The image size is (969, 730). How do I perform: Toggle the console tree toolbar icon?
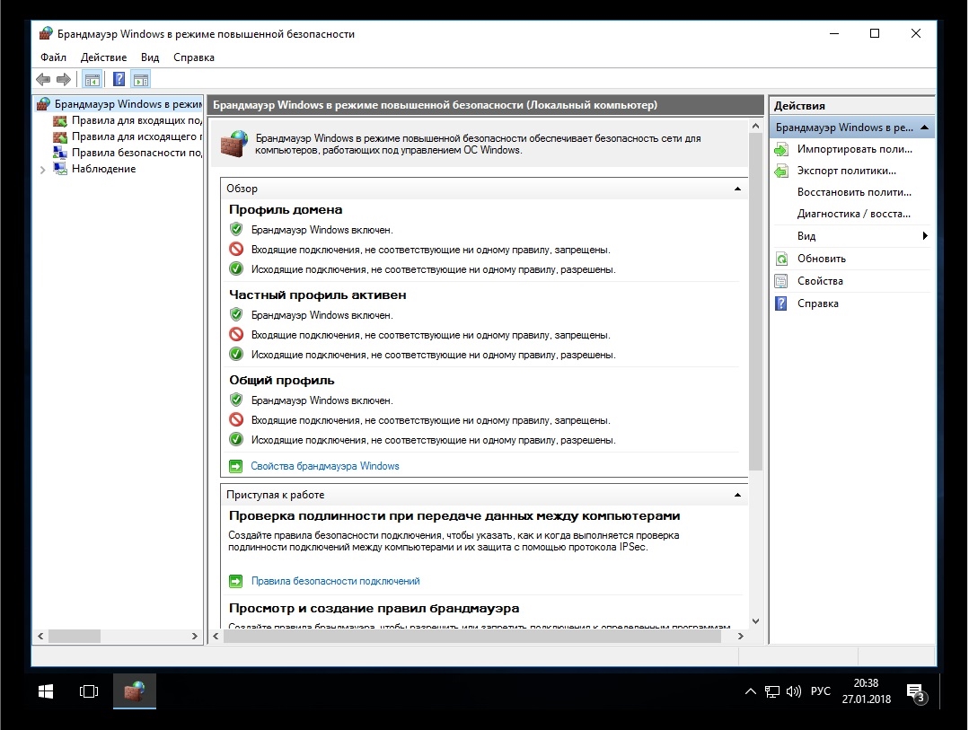tap(92, 79)
